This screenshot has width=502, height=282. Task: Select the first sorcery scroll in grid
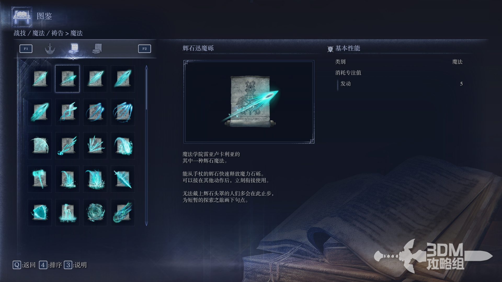coord(40,79)
